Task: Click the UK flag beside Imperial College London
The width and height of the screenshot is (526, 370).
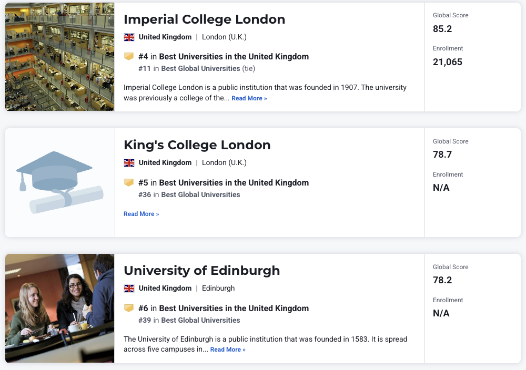Action: click(x=129, y=37)
